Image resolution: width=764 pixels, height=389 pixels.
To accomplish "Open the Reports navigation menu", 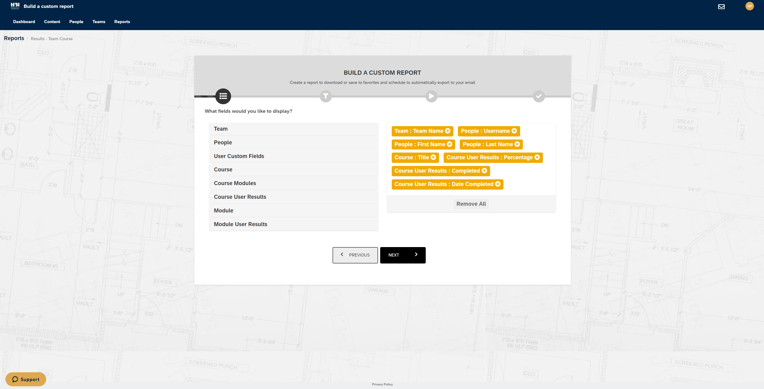I will [x=122, y=22].
